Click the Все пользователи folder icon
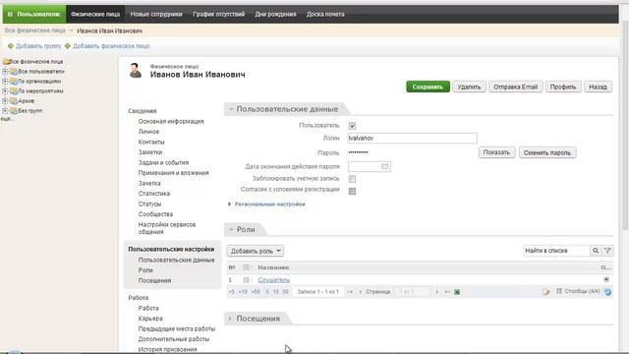This screenshot has height=354, width=629. (14, 72)
